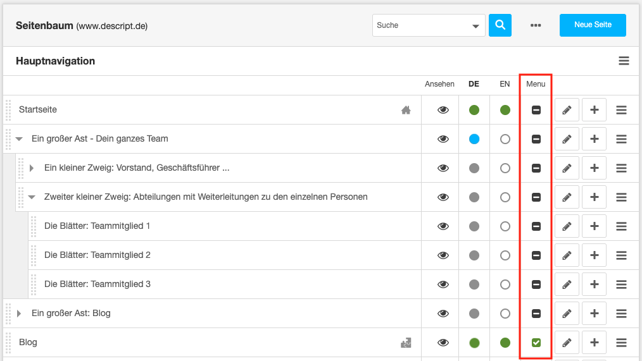Viewport: 642px width, 361px height.
Task: Open row menu for 'Zweiter kleiner Zweig'
Action: pyautogui.click(x=621, y=197)
